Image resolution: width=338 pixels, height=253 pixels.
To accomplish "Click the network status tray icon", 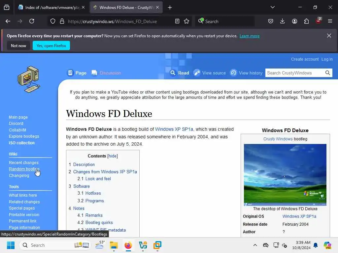I will 276,245.
